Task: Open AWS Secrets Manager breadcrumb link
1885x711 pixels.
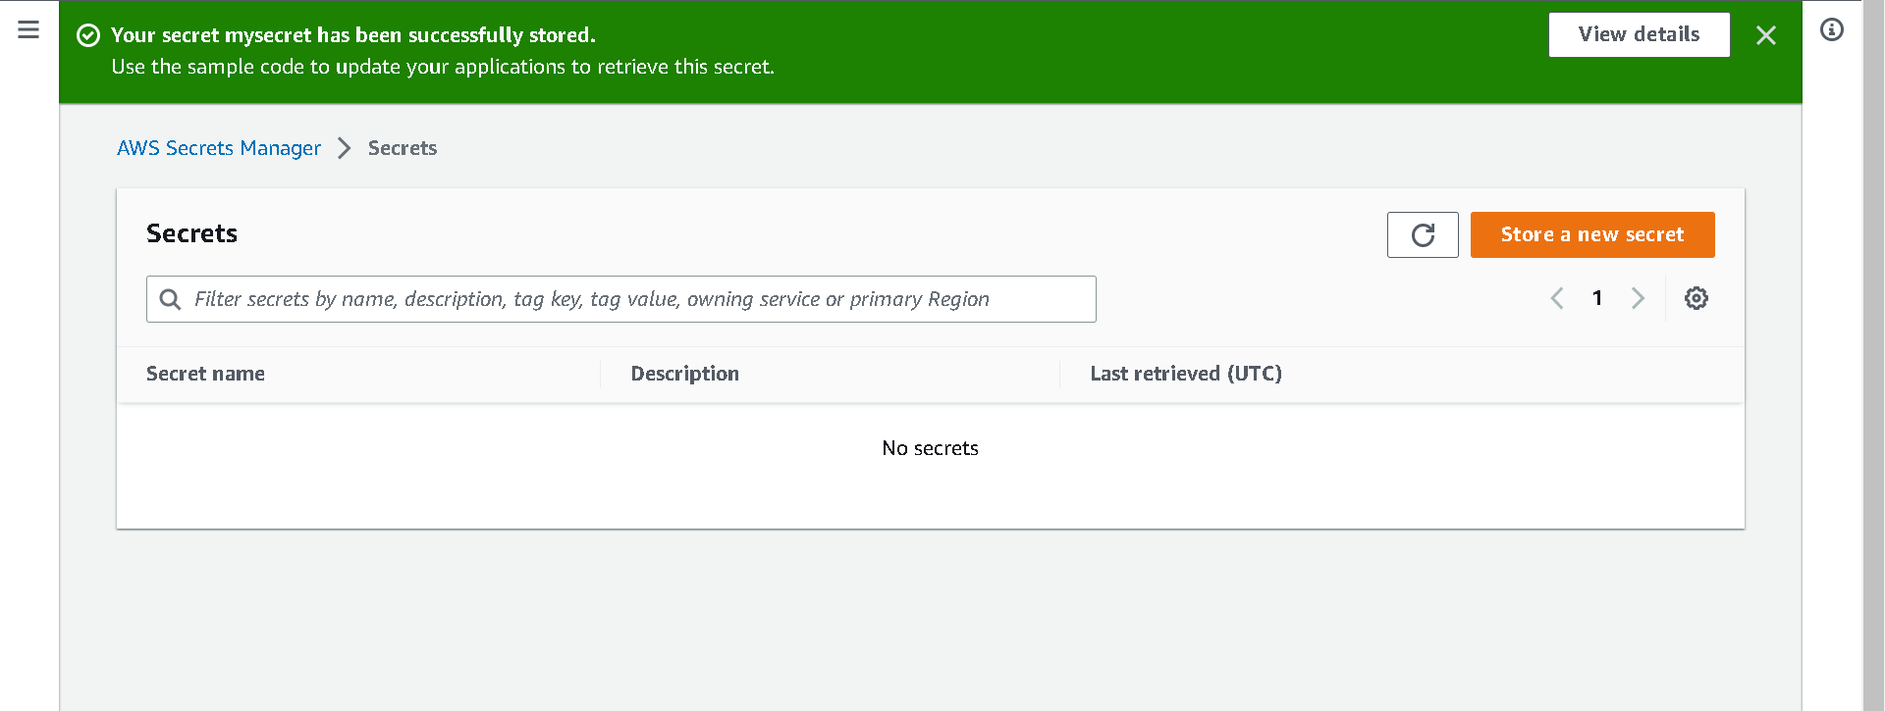Action: [x=219, y=148]
